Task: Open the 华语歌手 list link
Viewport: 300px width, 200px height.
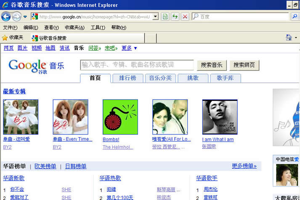Action: [x=207, y=178]
